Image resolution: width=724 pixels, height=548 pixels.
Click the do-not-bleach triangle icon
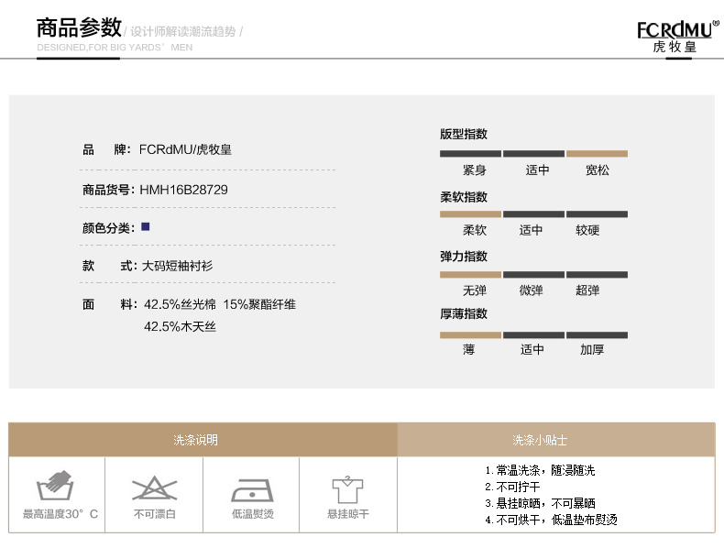(154, 486)
